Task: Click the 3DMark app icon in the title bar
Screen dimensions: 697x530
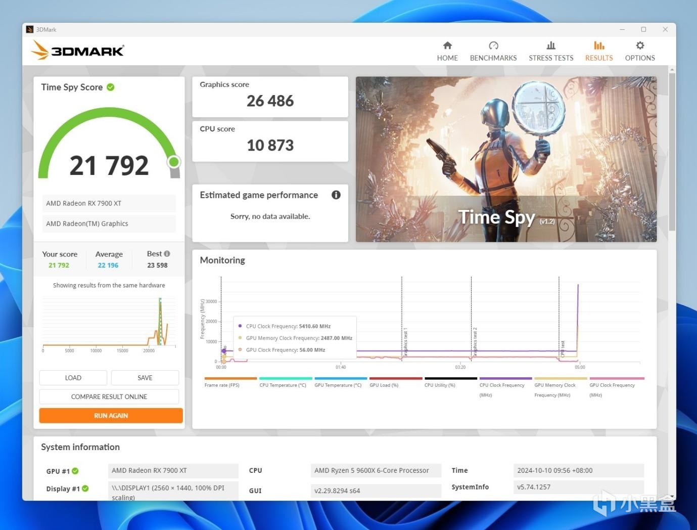Action: 30,29
